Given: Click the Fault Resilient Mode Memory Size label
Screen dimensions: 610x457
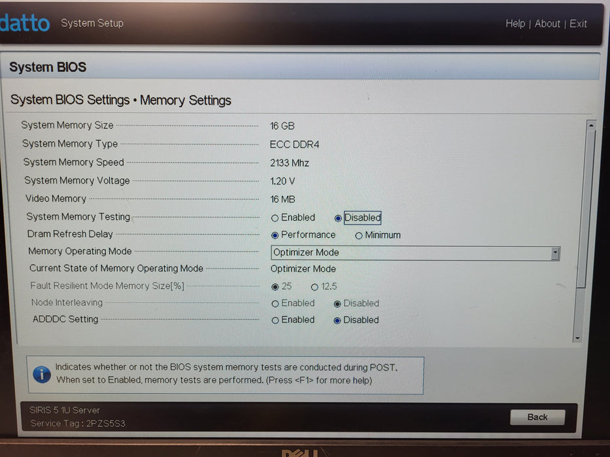Looking at the screenshot, I should [x=107, y=286].
